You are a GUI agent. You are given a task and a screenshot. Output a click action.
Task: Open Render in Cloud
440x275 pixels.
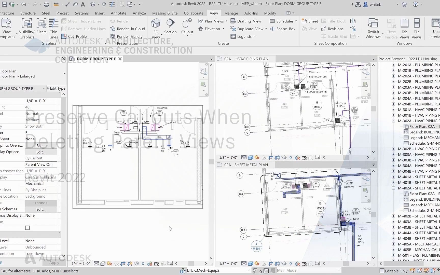(128, 29)
